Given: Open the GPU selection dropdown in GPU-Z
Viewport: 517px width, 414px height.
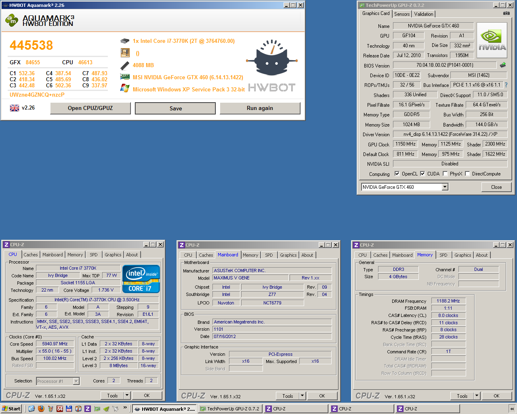Looking at the screenshot, I should (x=445, y=187).
